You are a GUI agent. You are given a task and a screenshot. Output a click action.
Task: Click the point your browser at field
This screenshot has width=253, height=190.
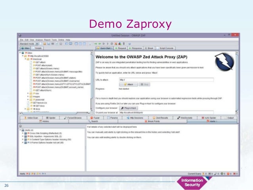coord(167,113)
